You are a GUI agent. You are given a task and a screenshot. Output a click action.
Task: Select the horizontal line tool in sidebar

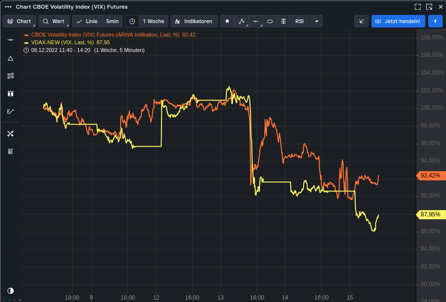coord(11,40)
